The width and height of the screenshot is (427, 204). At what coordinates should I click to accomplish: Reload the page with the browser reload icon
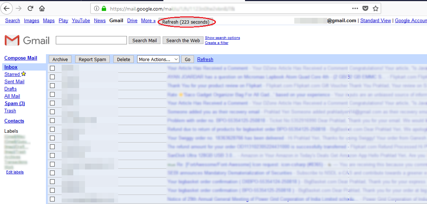[x=31, y=8]
